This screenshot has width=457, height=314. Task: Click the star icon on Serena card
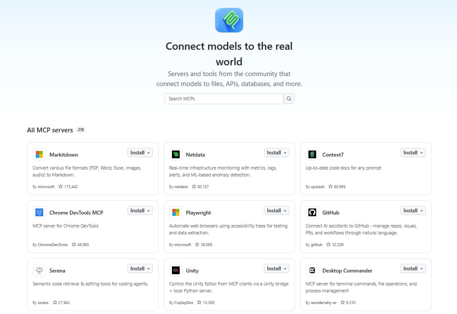pos(55,303)
